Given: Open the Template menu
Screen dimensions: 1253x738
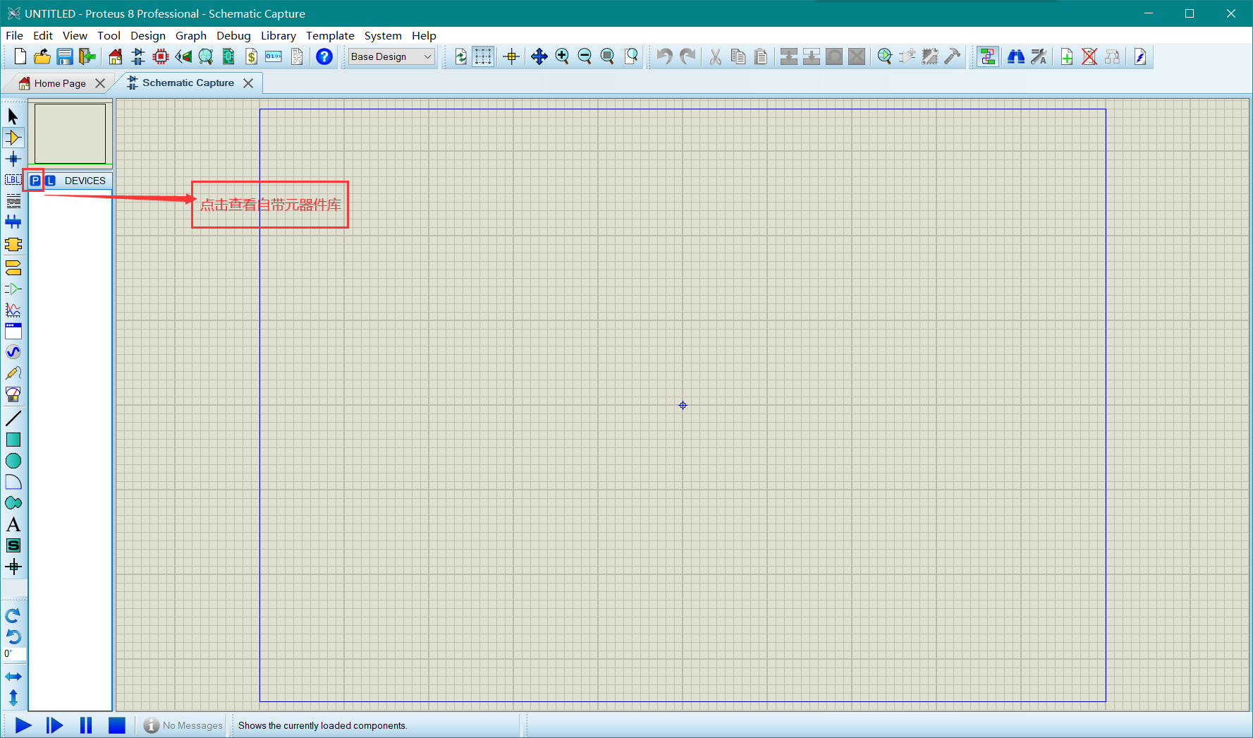Looking at the screenshot, I should pyautogui.click(x=330, y=35).
